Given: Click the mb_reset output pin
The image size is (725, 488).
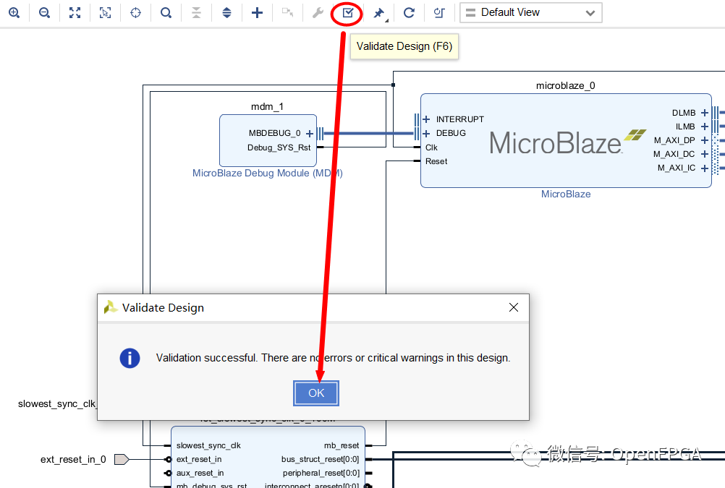Looking at the screenshot, I should [342, 445].
